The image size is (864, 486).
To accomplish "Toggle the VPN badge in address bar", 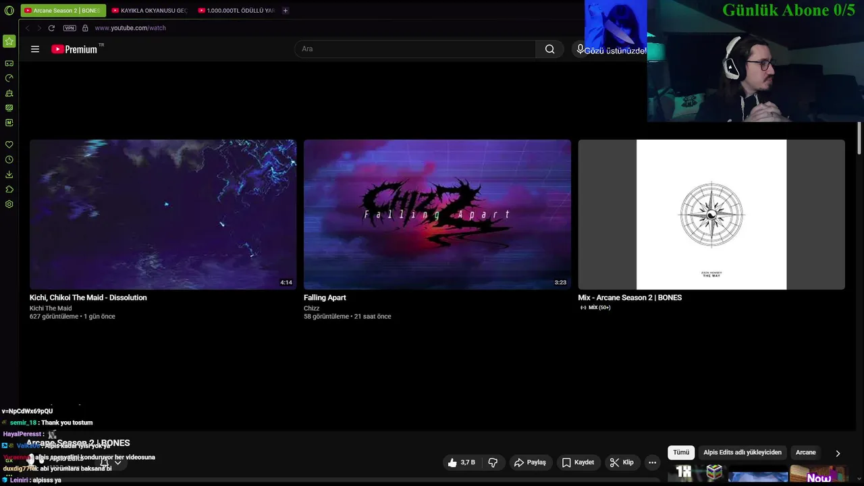I will [x=70, y=28].
